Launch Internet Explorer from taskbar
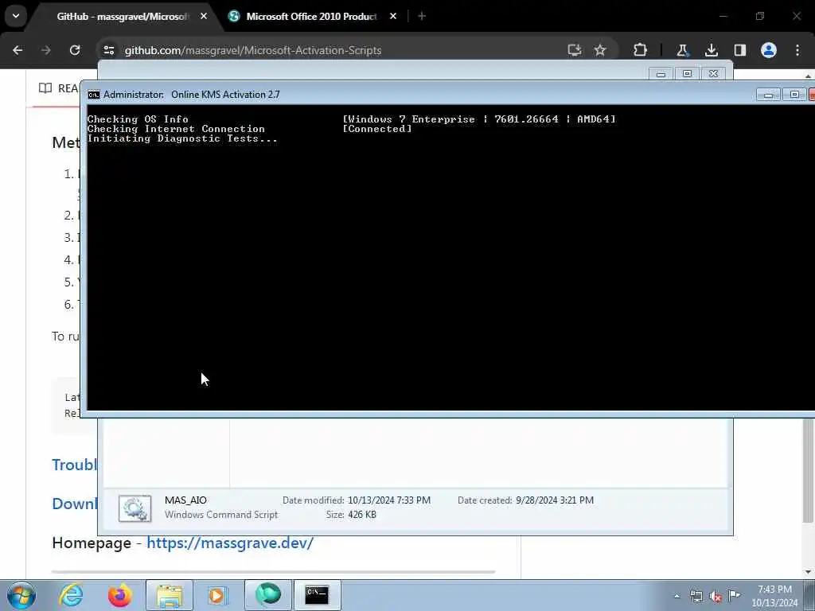This screenshot has width=815, height=611. coord(71,595)
